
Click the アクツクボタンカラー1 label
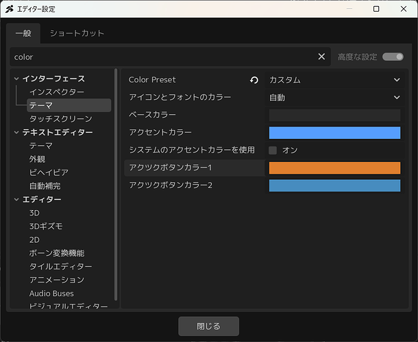point(171,168)
